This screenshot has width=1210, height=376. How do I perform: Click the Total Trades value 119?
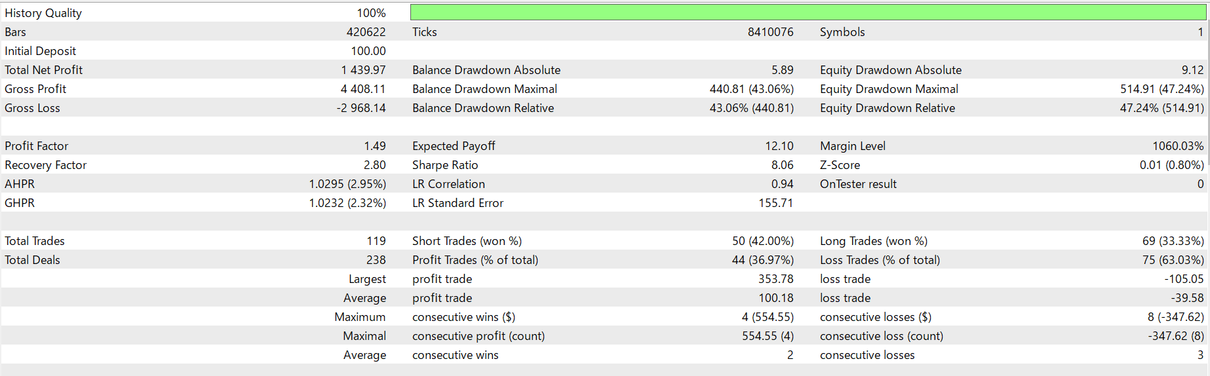(376, 241)
